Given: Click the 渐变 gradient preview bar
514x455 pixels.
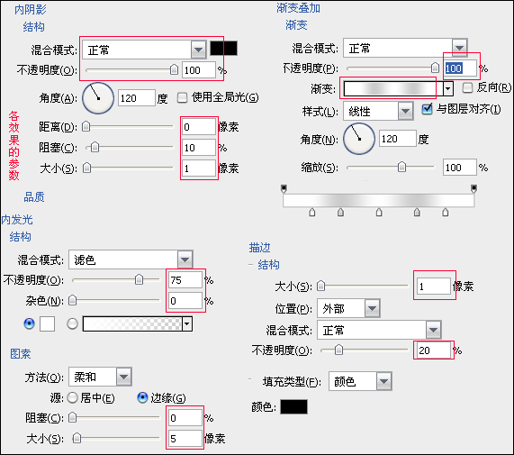Looking at the screenshot, I should pyautogui.click(x=393, y=88).
